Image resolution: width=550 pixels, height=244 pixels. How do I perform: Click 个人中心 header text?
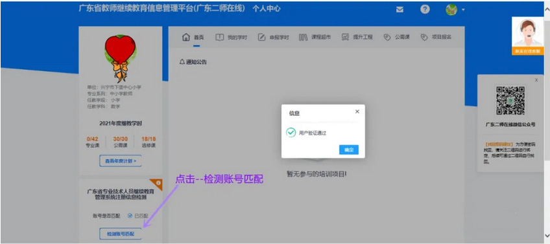pyautogui.click(x=267, y=9)
